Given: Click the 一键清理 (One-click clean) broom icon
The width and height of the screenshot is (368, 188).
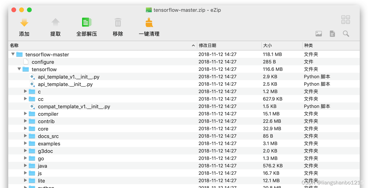Looking at the screenshot, I should click(149, 23).
